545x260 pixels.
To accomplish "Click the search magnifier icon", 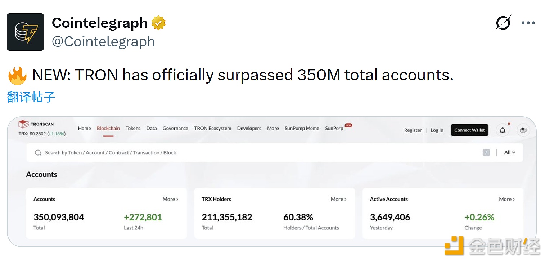I will pos(38,153).
